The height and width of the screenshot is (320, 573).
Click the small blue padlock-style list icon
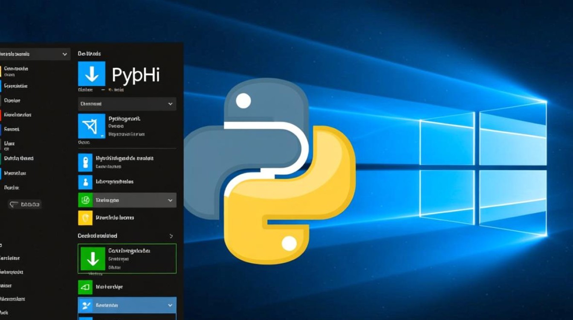coord(85,163)
